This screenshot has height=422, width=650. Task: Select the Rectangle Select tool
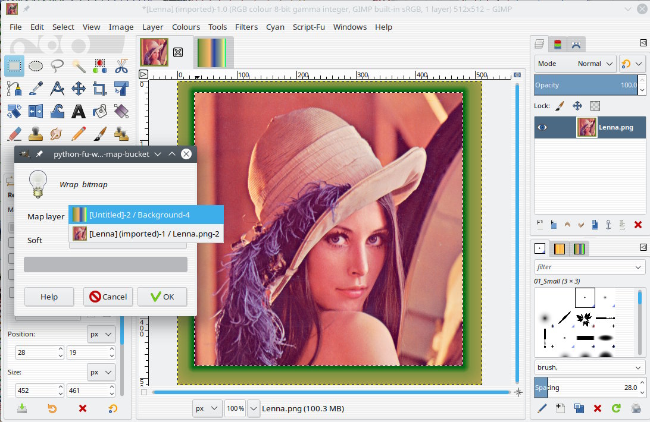click(14, 66)
